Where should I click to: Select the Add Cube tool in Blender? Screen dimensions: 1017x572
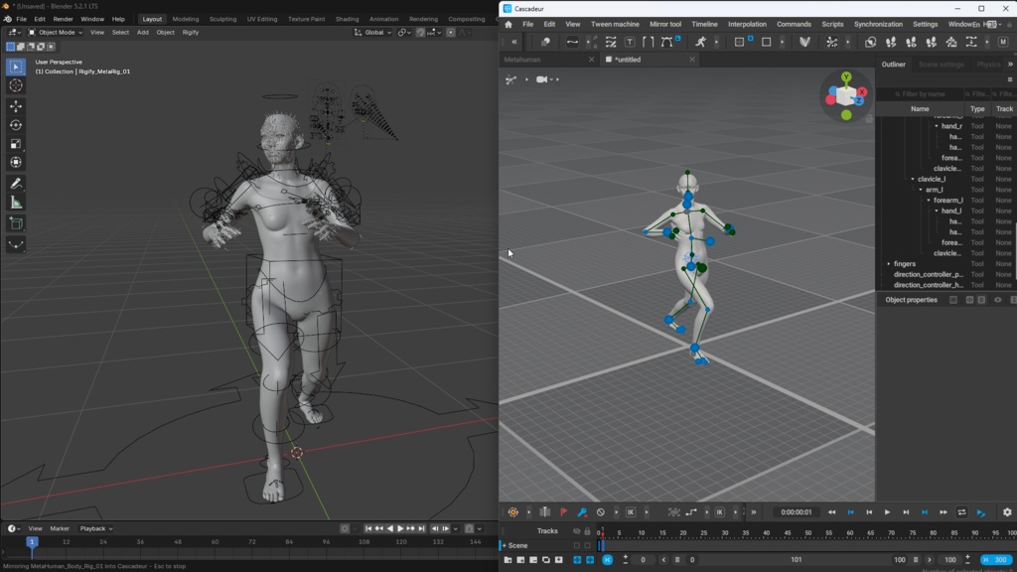coord(16,223)
